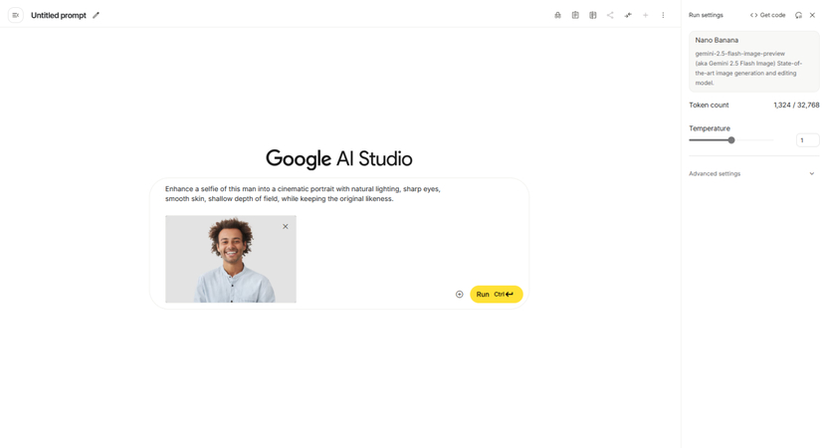Click the share prompt icon
Viewport: 827px width, 448px height.
click(610, 15)
